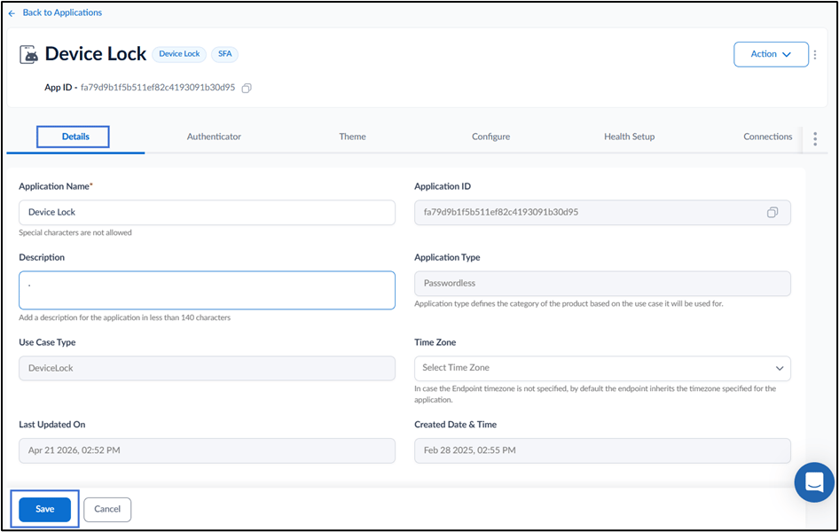
Task: Click into the Description text area
Action: click(207, 290)
